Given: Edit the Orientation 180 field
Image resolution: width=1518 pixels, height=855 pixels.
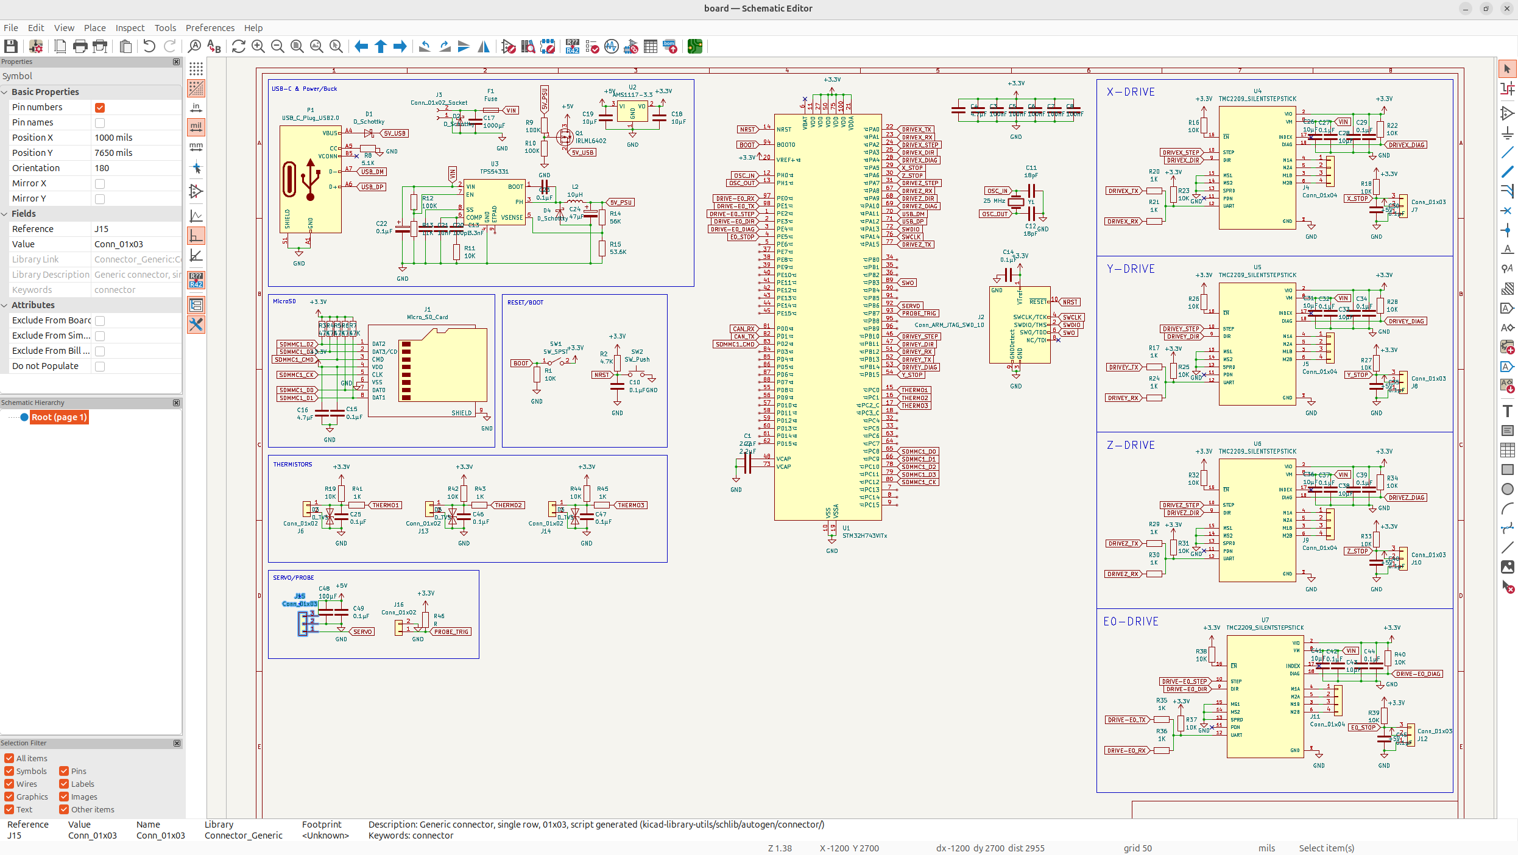Looking at the screenshot, I should coord(136,168).
